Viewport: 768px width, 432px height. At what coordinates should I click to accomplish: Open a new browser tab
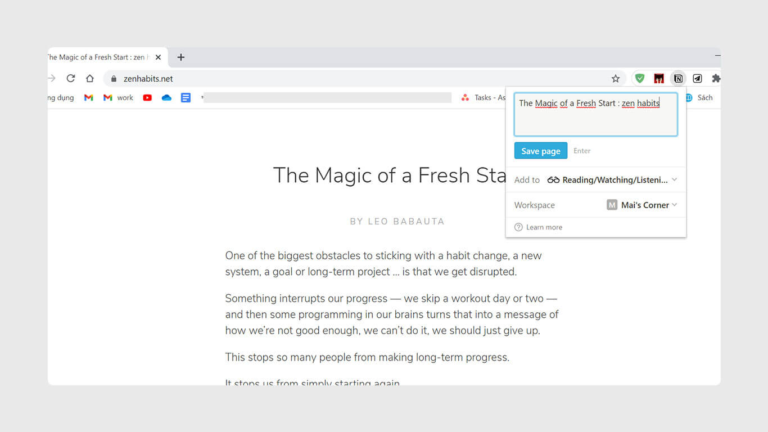[180, 57]
